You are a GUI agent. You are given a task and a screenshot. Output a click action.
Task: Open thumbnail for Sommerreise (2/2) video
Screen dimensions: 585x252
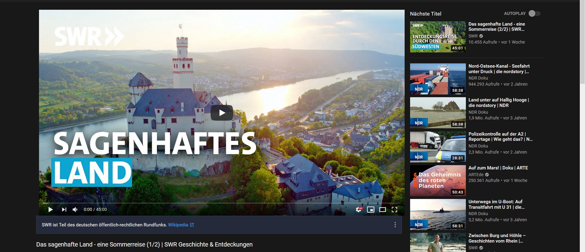tap(438, 37)
